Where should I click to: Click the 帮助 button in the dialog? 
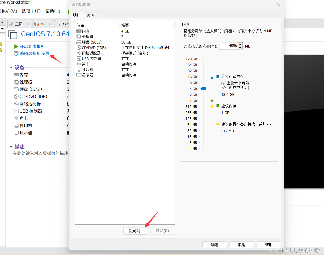pos(269,245)
